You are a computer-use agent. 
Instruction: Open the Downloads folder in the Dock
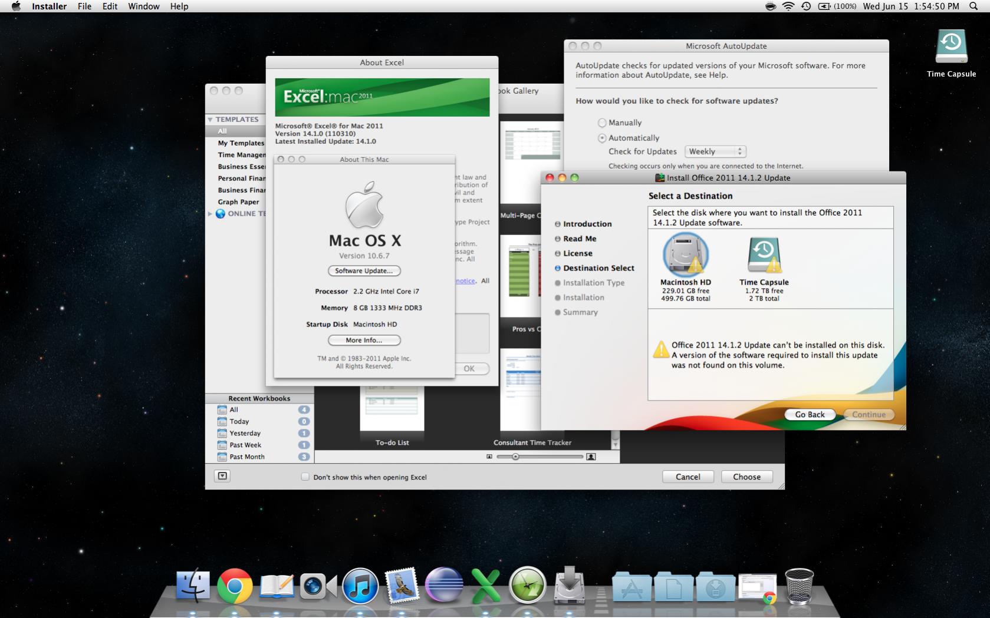[715, 587]
